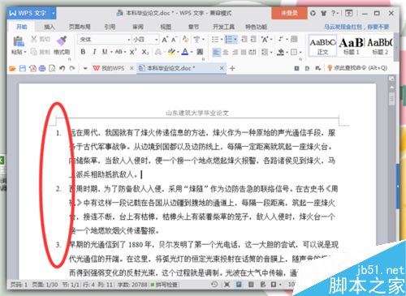Switch to the 开始 ribbon tab
This screenshot has width=406, height=296.
tap(22, 27)
